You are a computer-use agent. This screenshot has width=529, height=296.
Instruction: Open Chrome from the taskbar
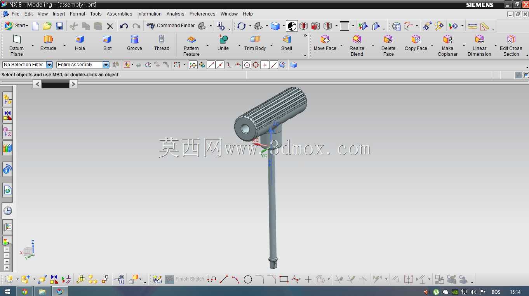tap(25, 291)
